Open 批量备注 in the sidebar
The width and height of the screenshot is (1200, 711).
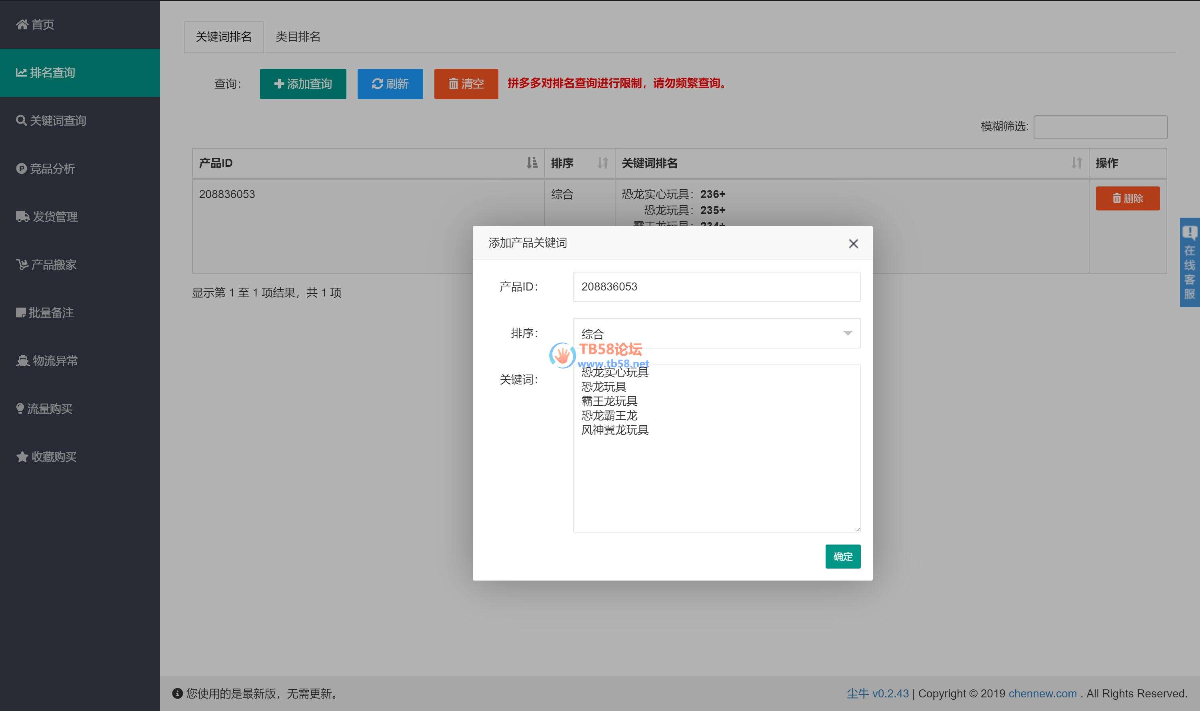point(80,313)
